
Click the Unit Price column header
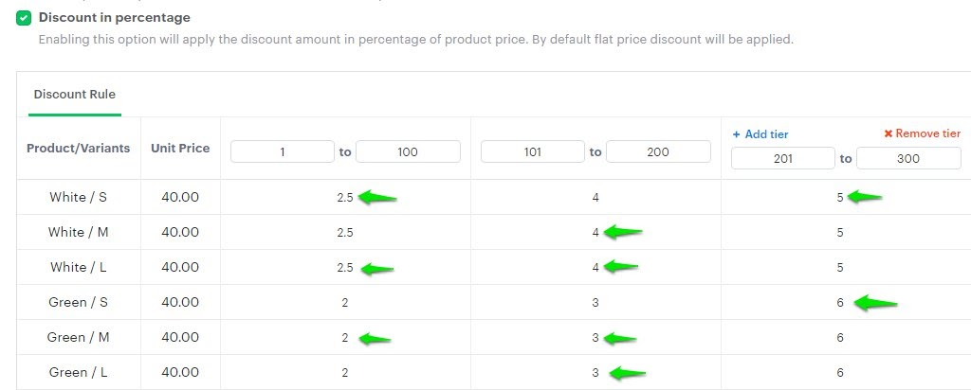click(x=180, y=149)
